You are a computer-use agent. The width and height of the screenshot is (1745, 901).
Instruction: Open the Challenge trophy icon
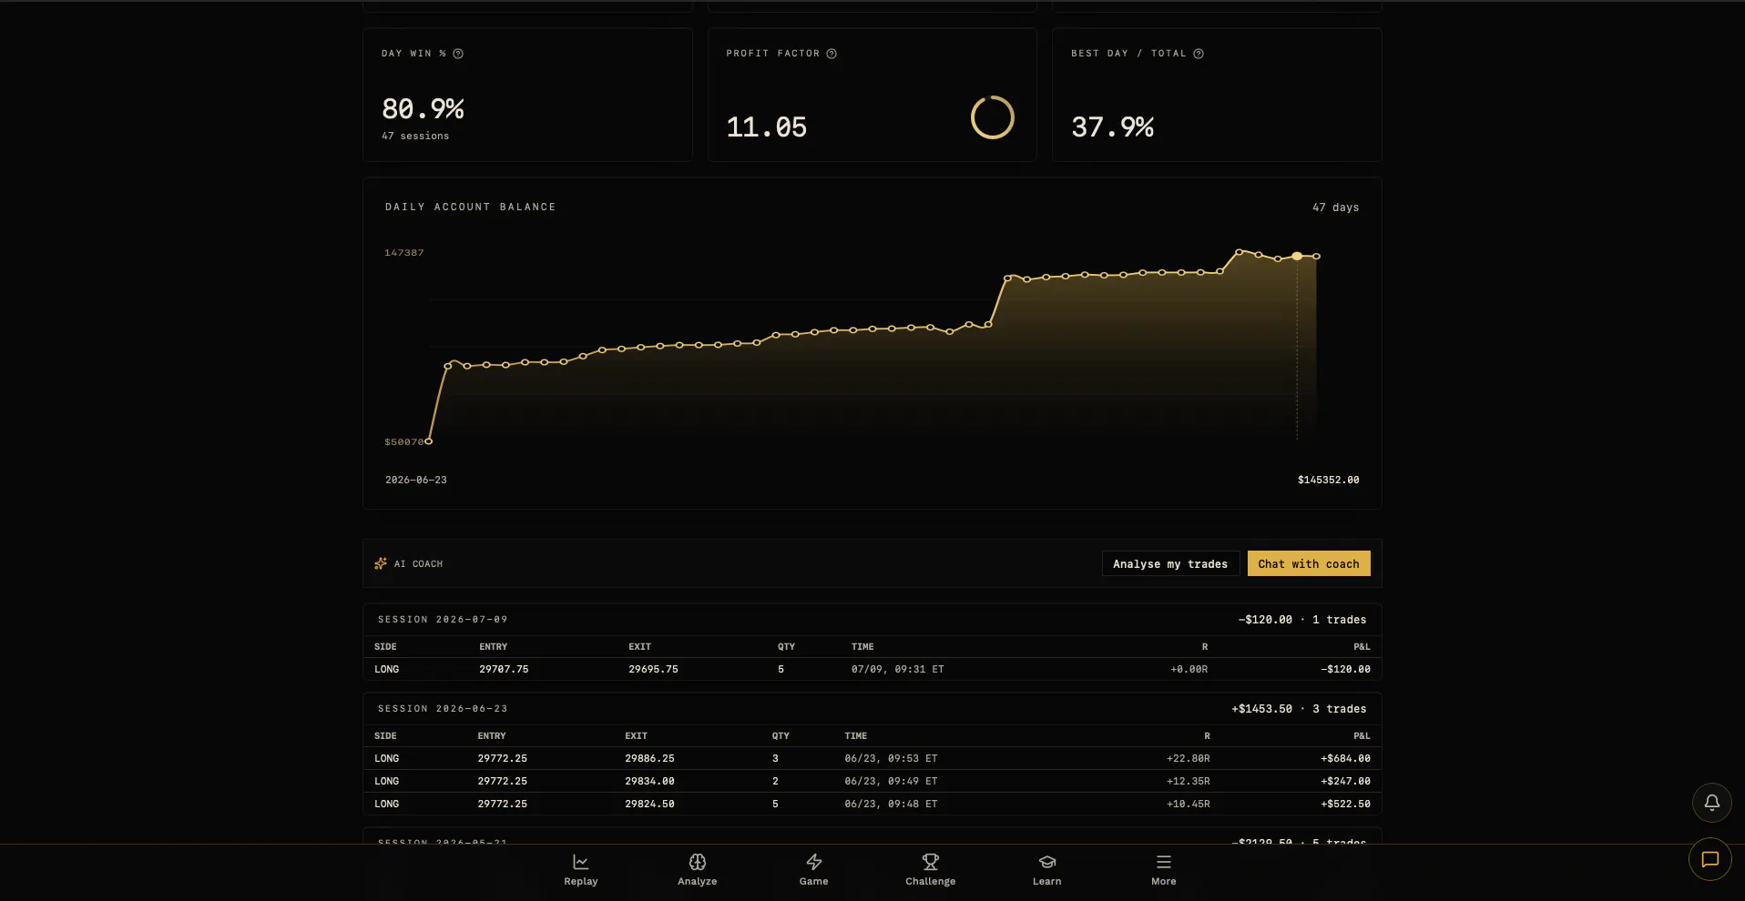click(930, 862)
